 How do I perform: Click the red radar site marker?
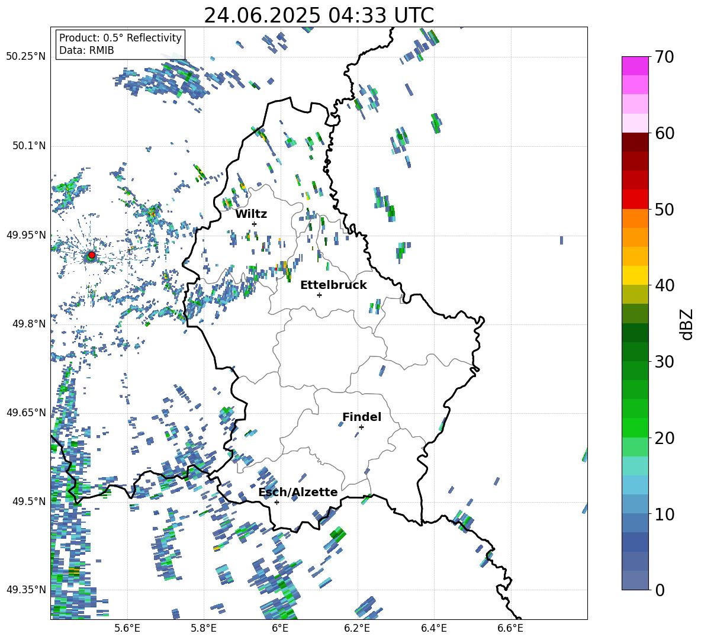[92, 255]
